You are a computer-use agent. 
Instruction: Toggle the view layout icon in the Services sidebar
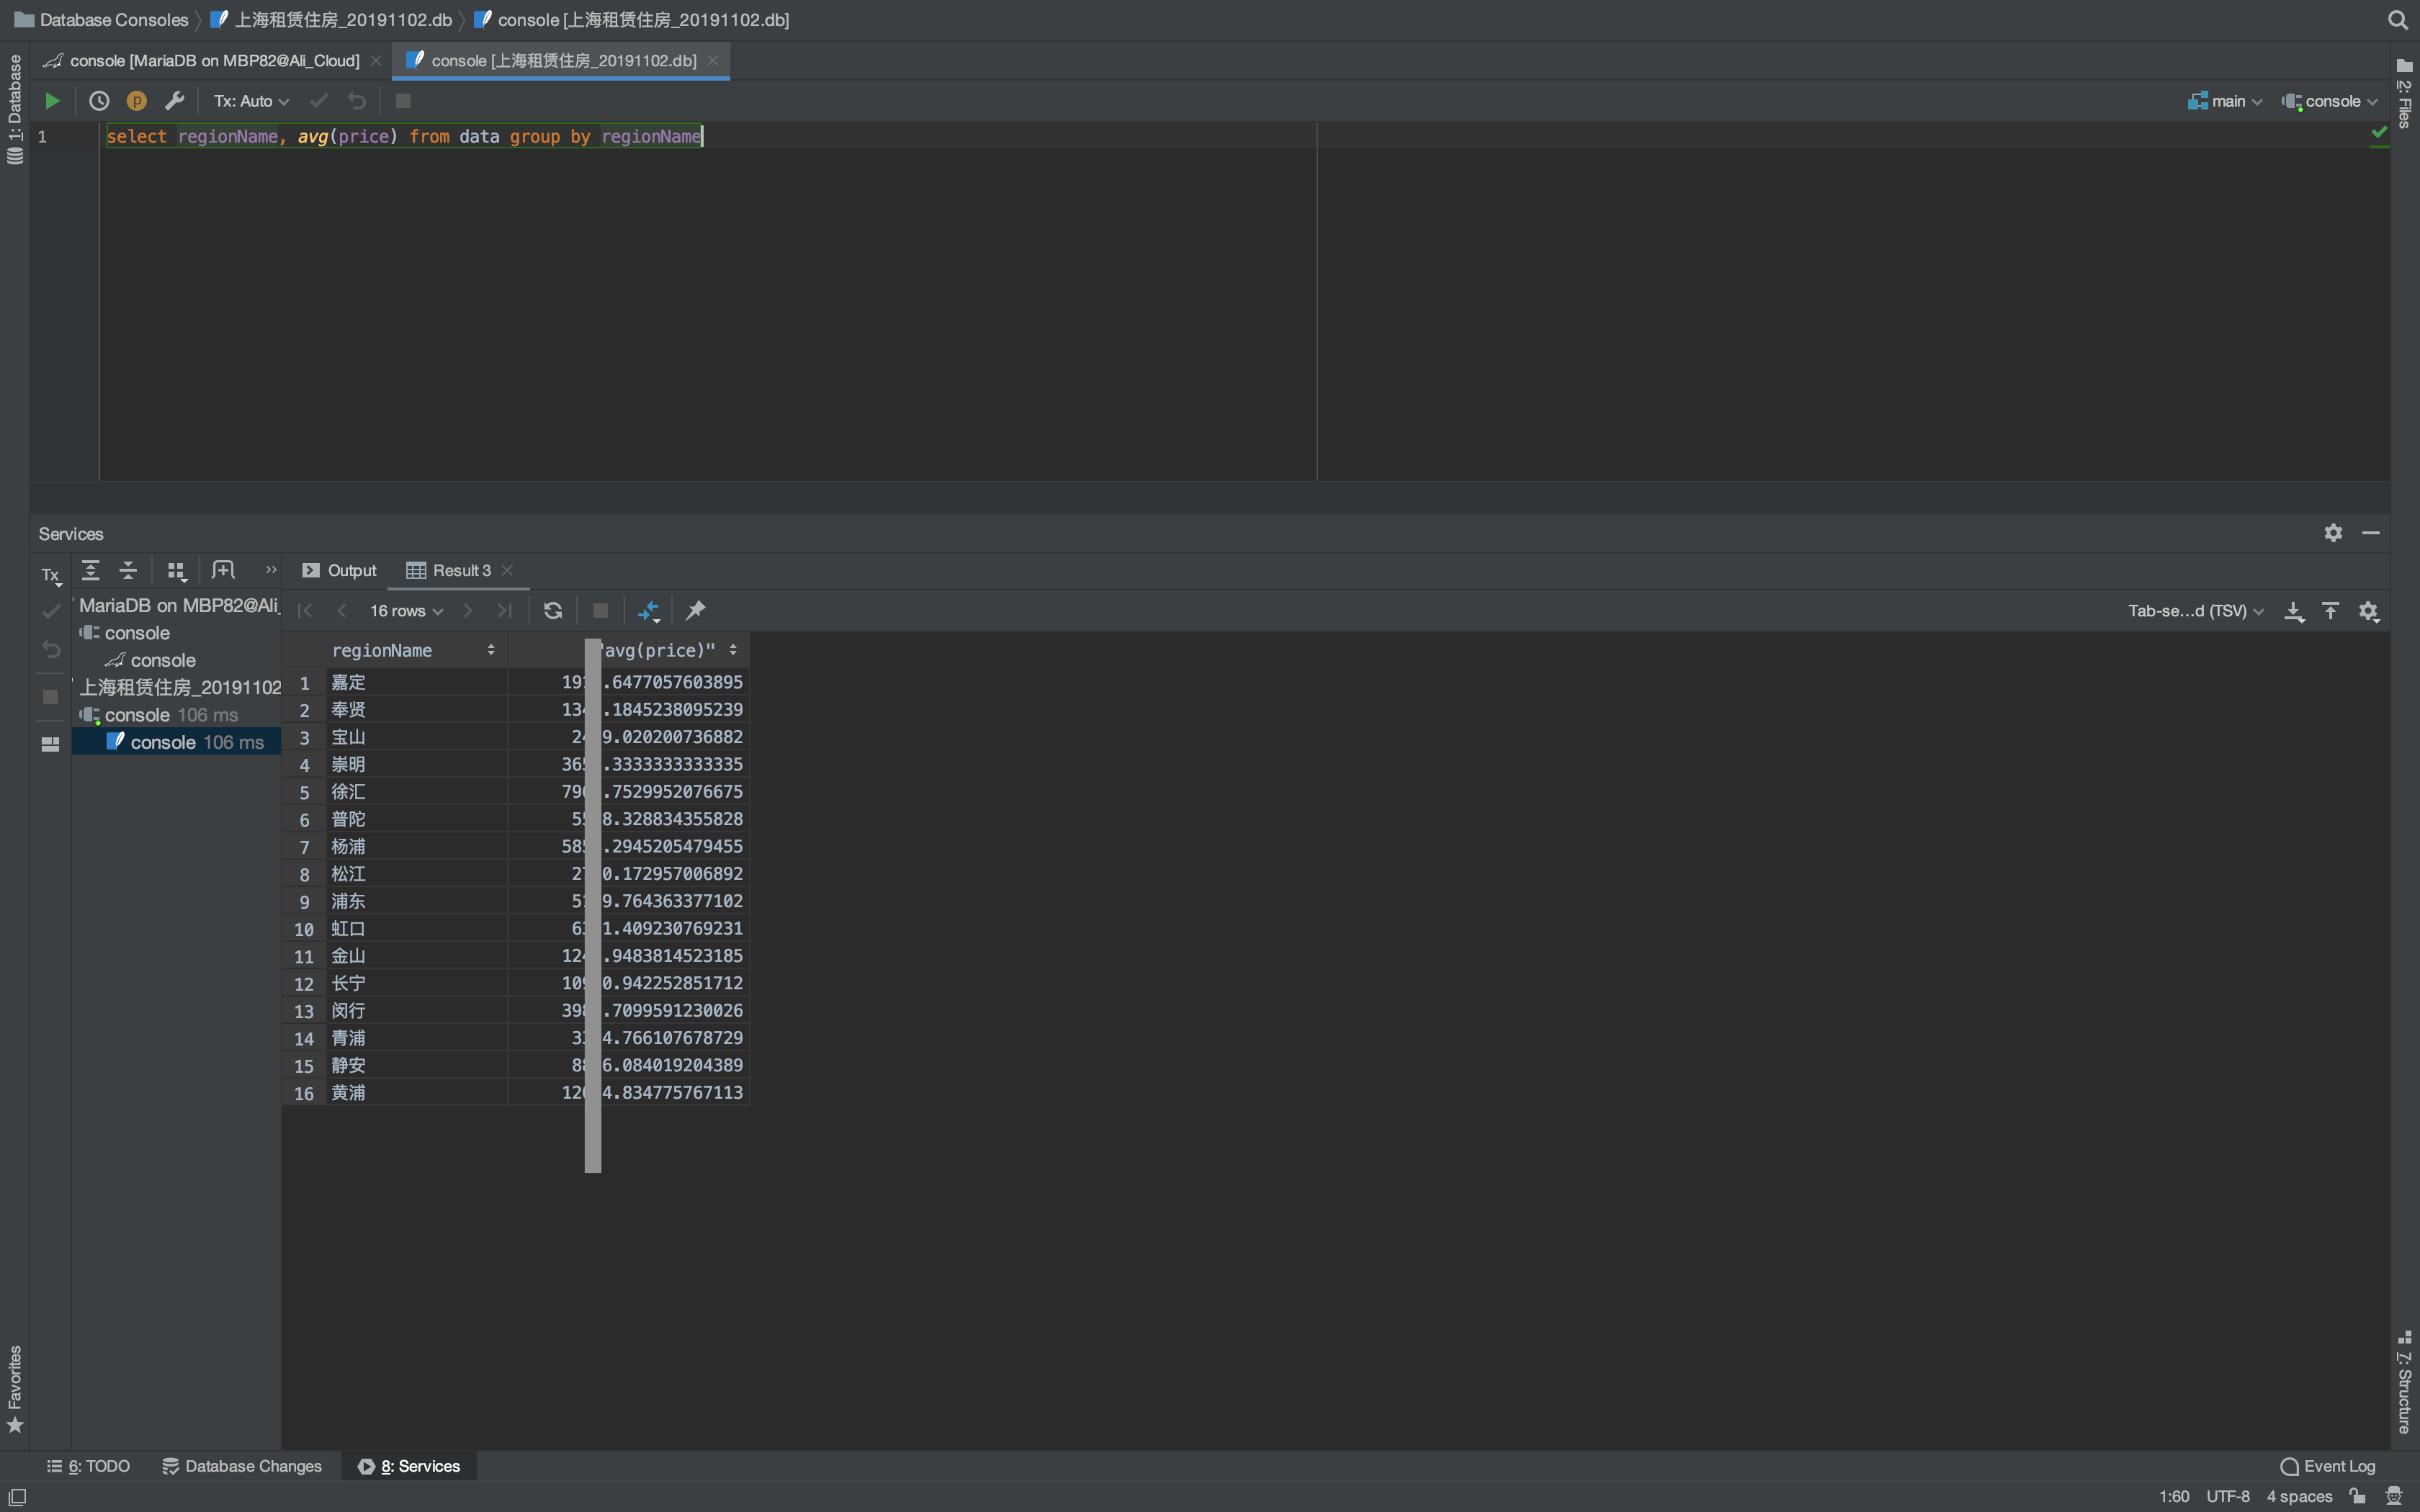tap(50, 744)
